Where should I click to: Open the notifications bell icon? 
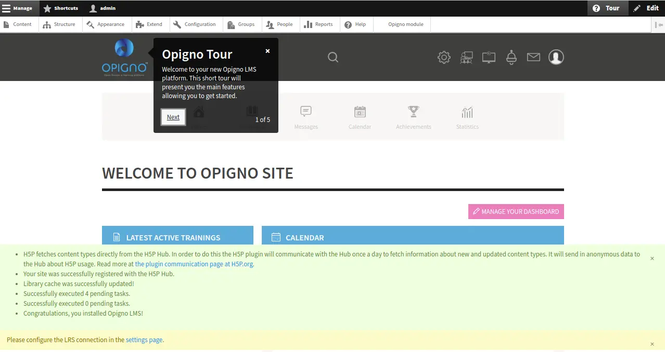[511, 57]
